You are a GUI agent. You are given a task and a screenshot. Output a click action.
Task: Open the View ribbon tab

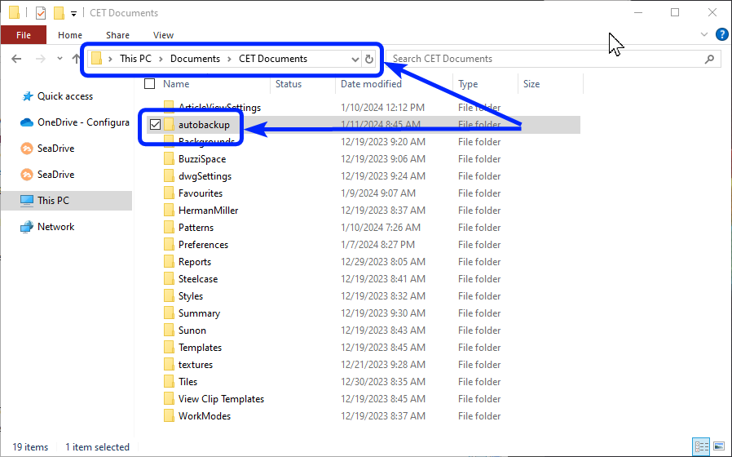[163, 35]
